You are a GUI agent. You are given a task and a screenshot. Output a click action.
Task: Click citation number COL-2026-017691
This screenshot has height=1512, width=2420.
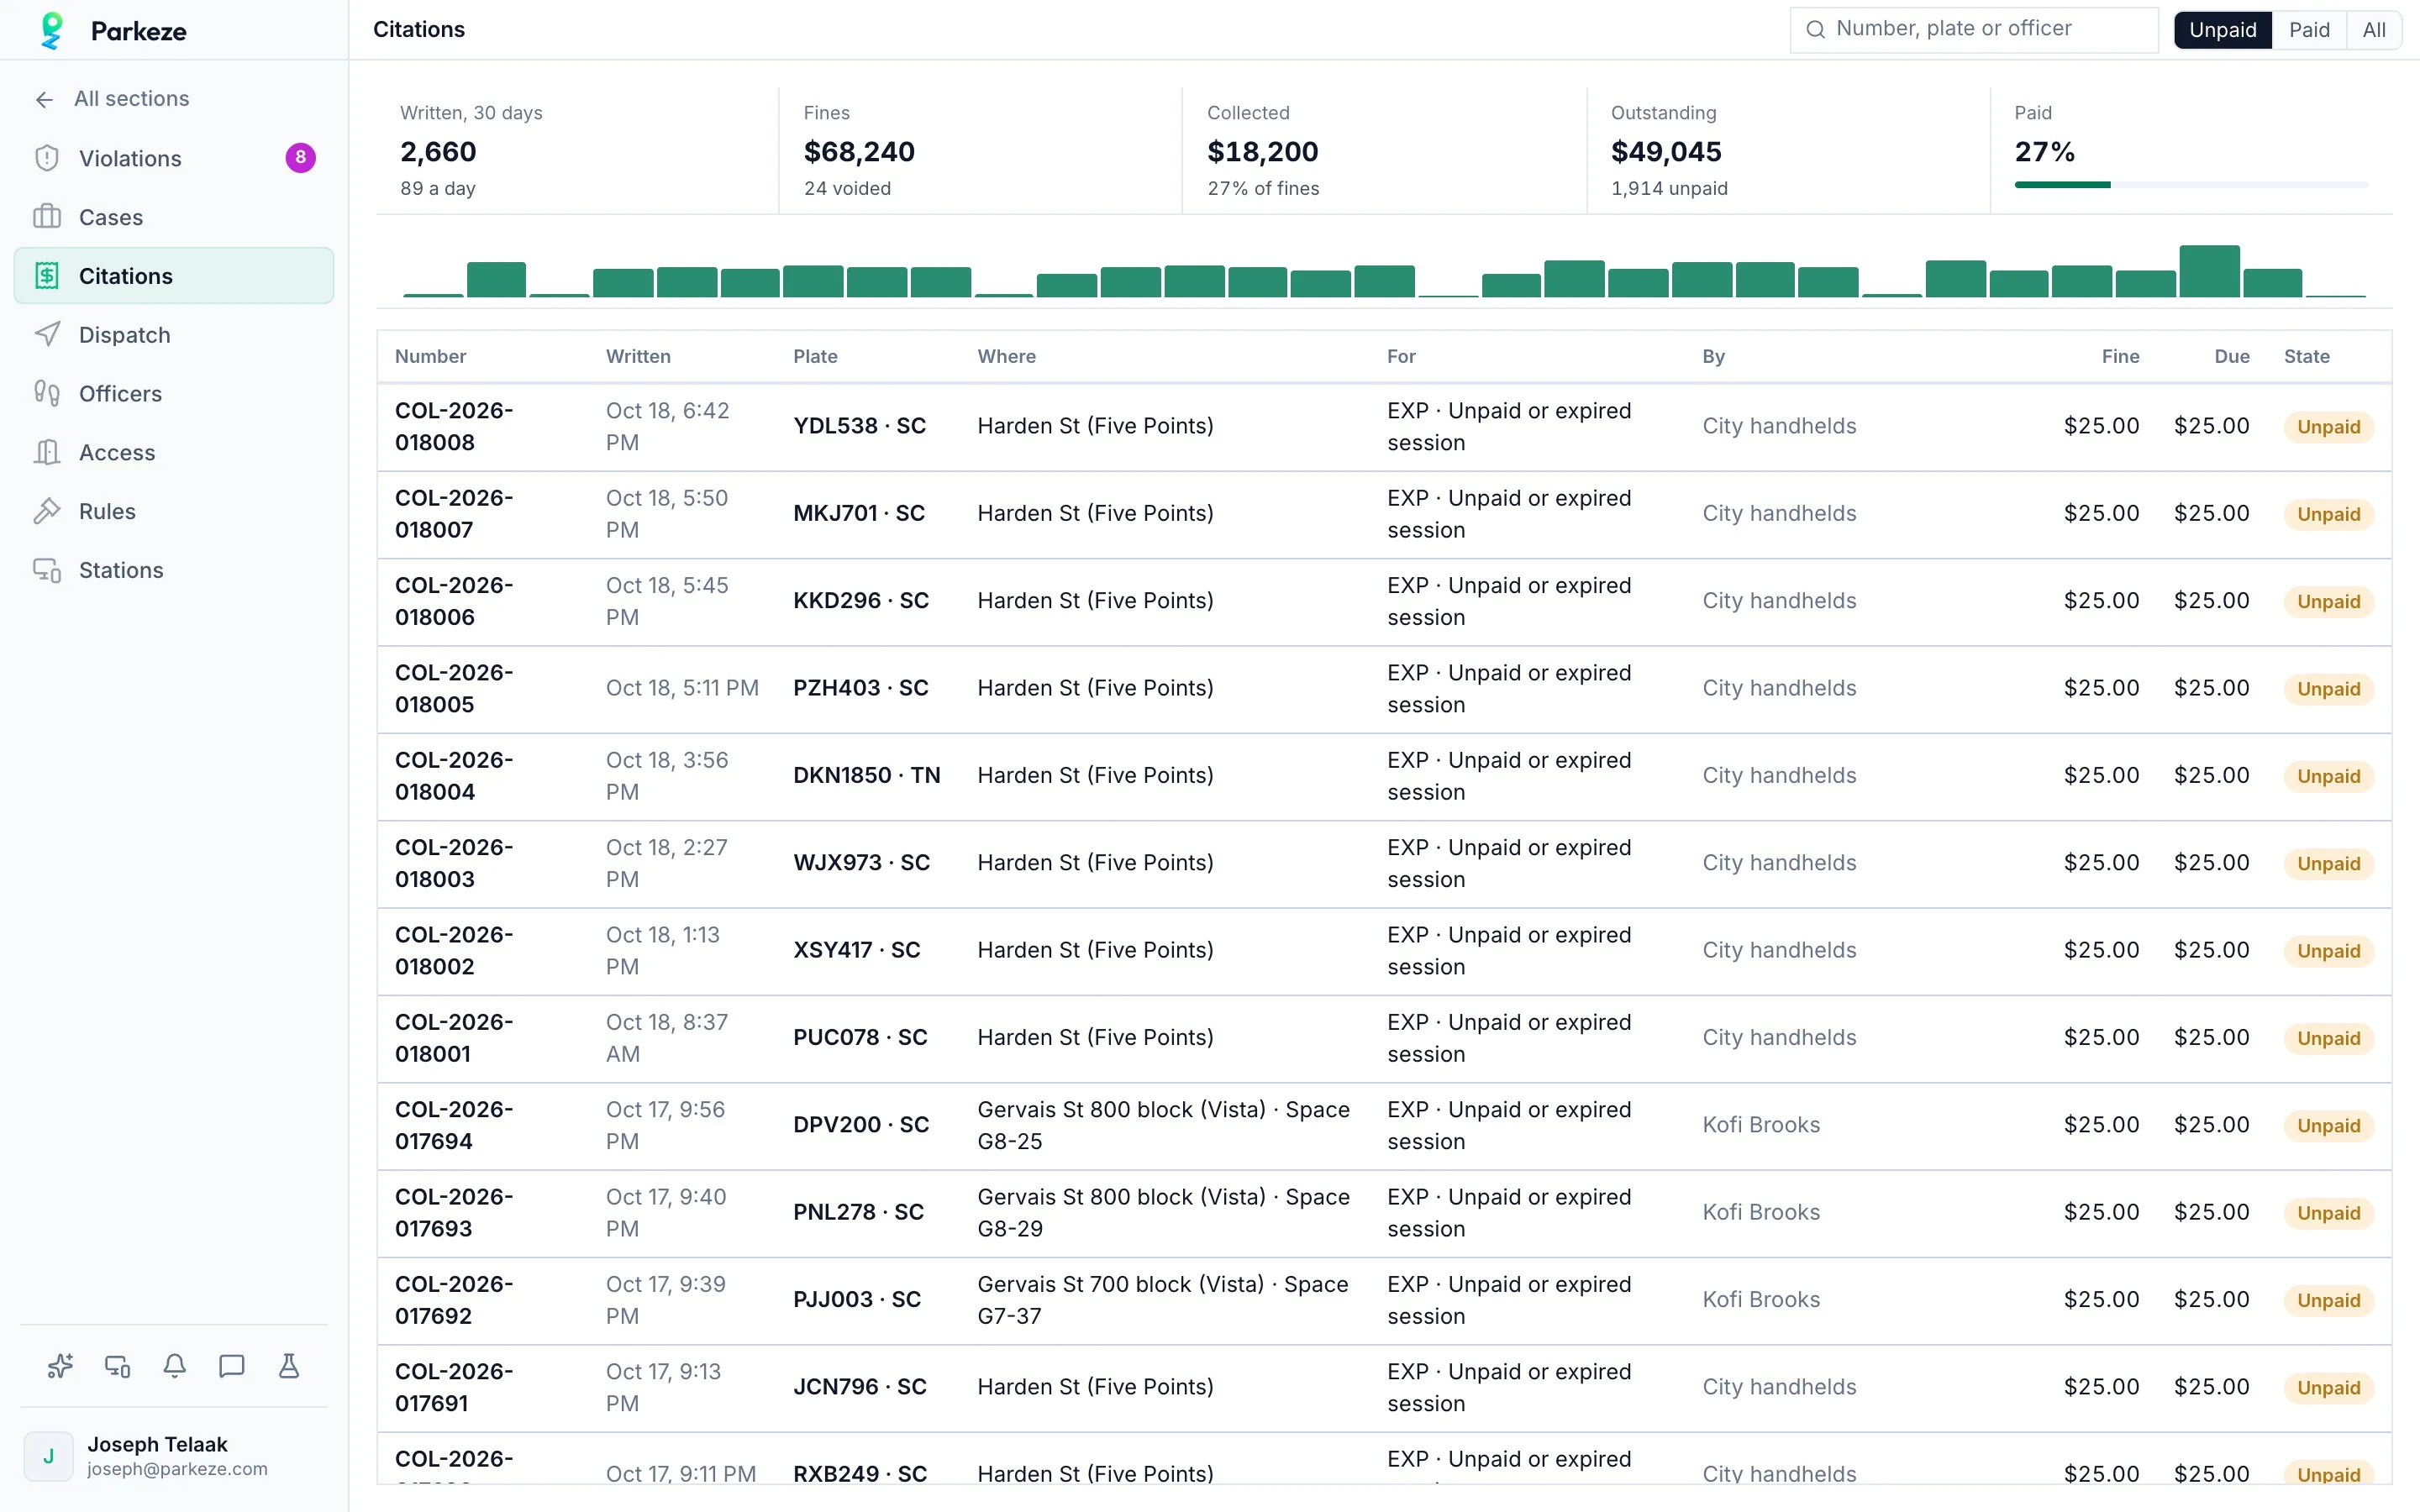(454, 1387)
